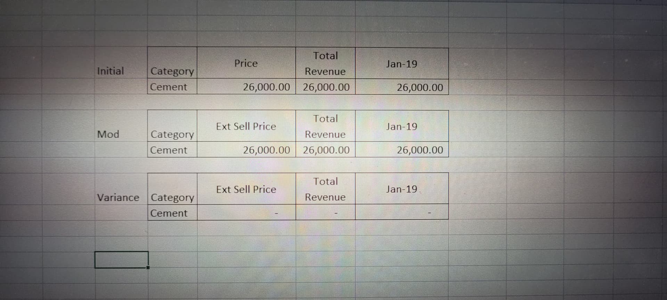The width and height of the screenshot is (667, 300).
Task: Click the Price header in Initial table
Action: coord(246,63)
